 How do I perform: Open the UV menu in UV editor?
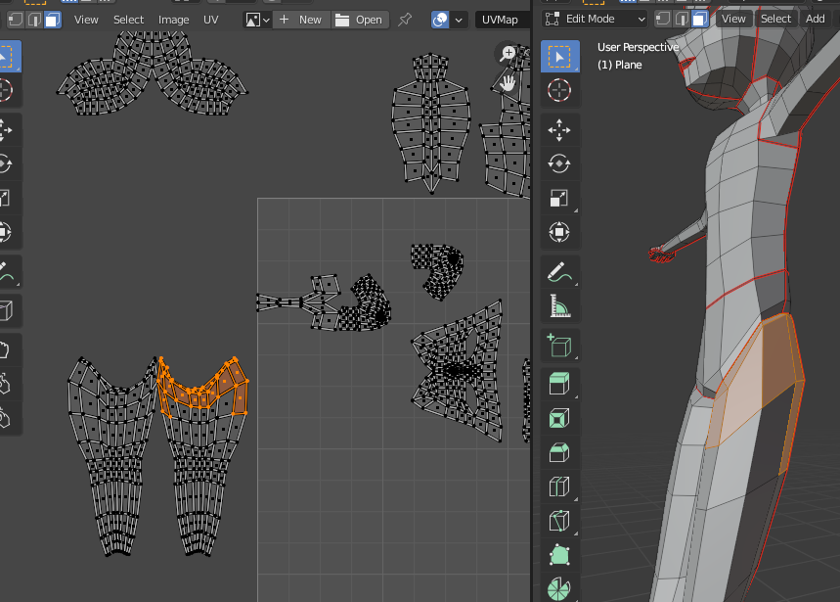coord(210,20)
